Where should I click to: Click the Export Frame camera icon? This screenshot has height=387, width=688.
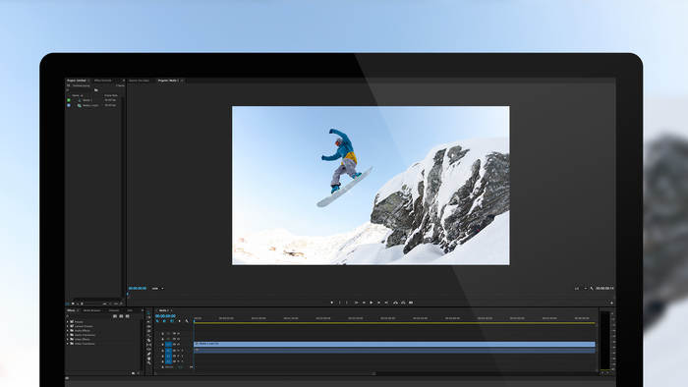(411, 303)
